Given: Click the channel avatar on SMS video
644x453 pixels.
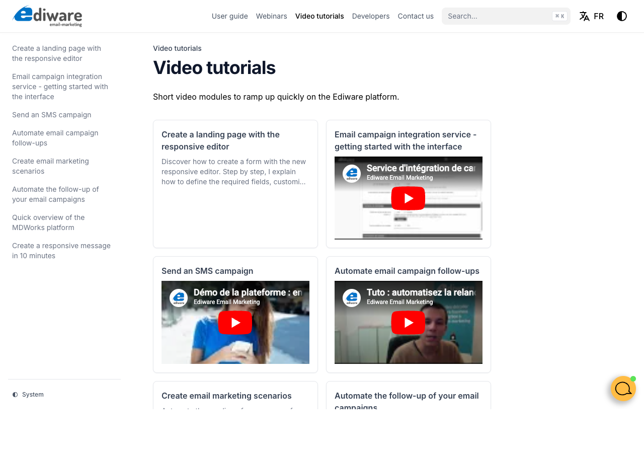Looking at the screenshot, I should click(x=179, y=298).
